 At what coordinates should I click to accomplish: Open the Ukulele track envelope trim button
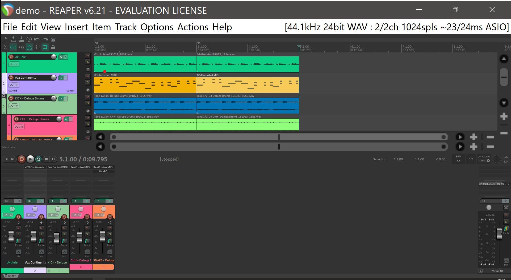pyautogui.click(x=14, y=64)
